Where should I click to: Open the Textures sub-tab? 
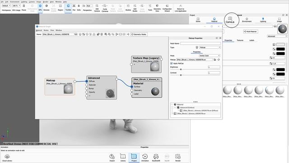(x=240, y=40)
